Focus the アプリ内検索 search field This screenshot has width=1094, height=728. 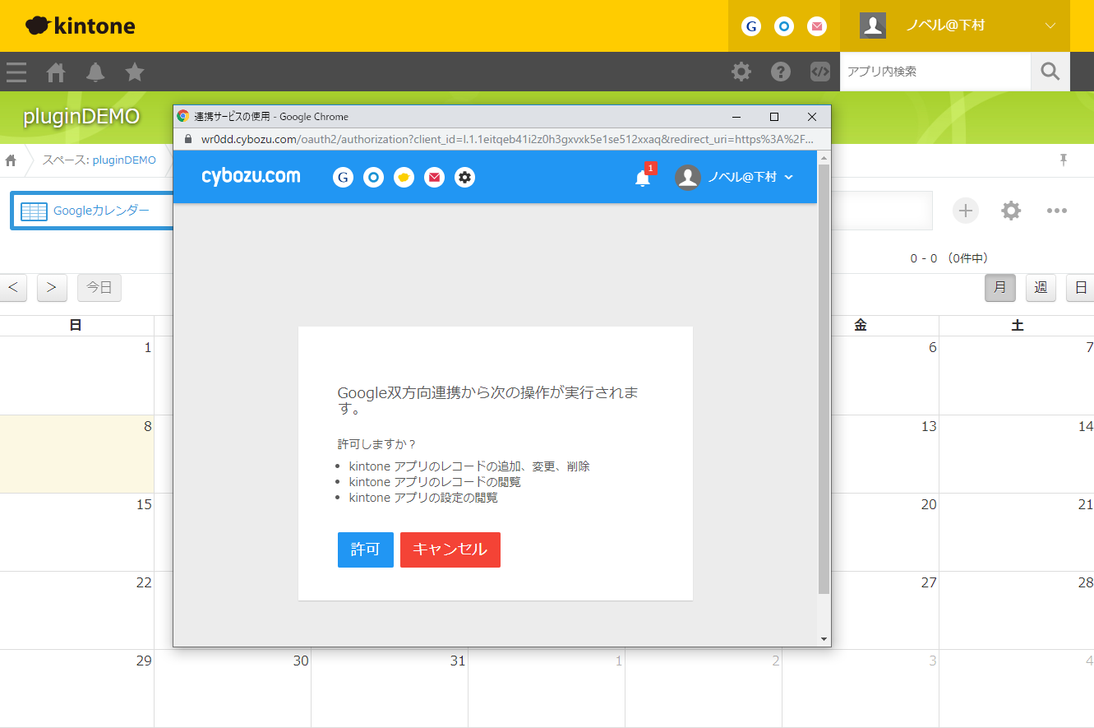[935, 72]
